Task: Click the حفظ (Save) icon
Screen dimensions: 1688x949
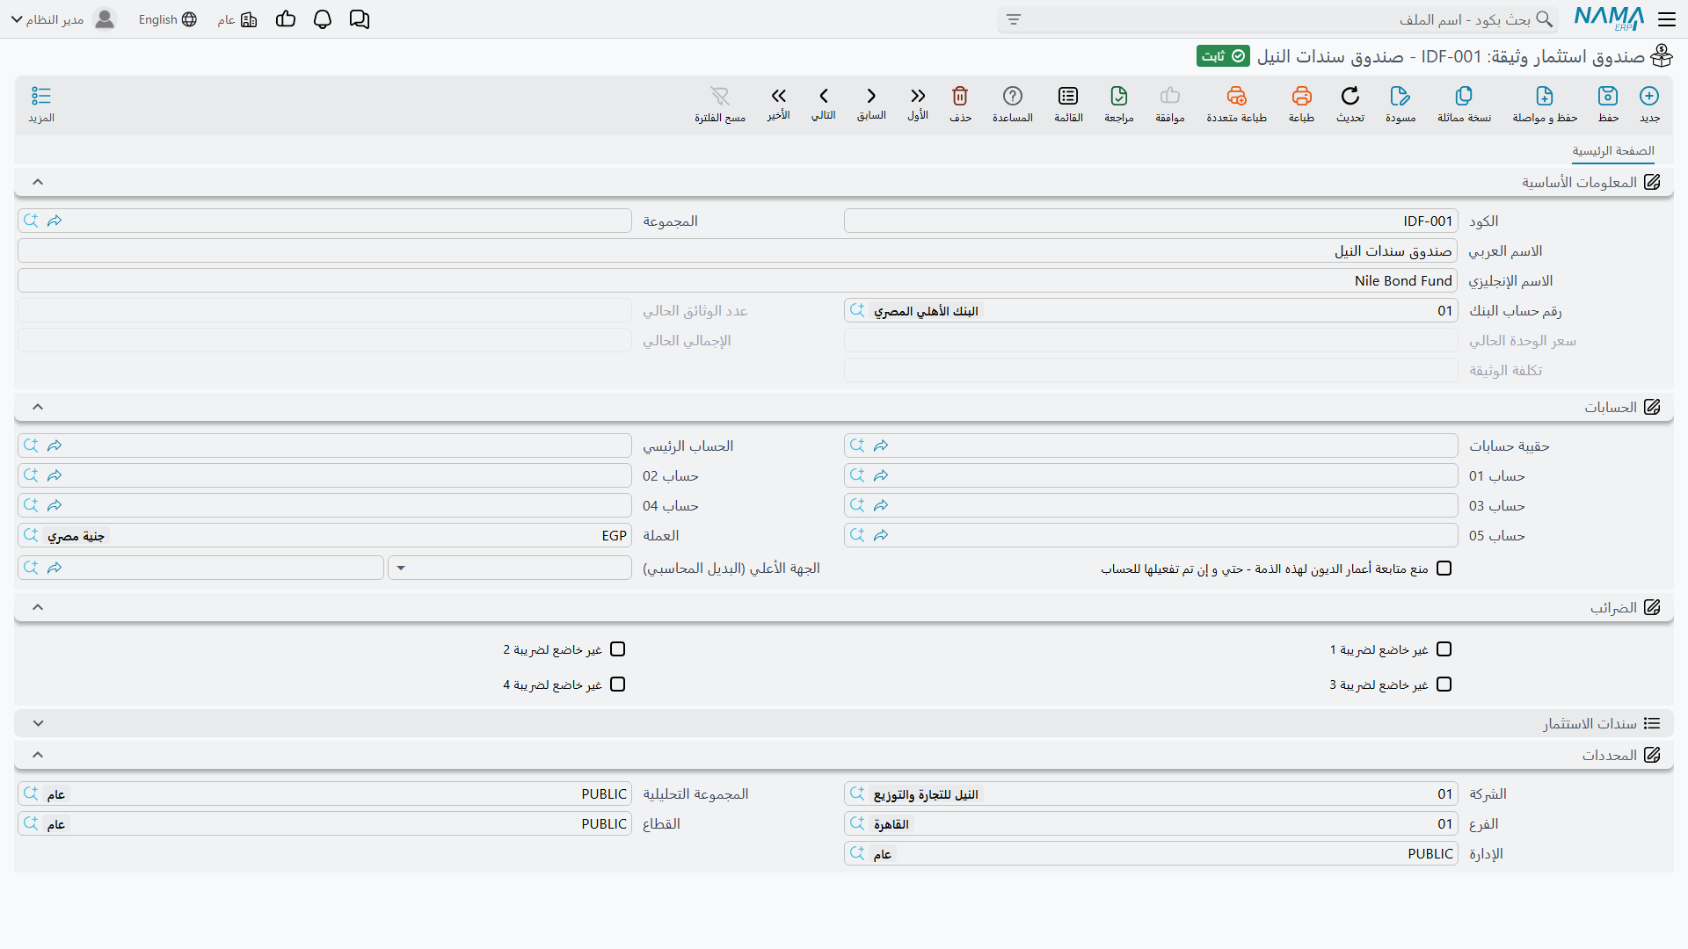Action: (1608, 96)
